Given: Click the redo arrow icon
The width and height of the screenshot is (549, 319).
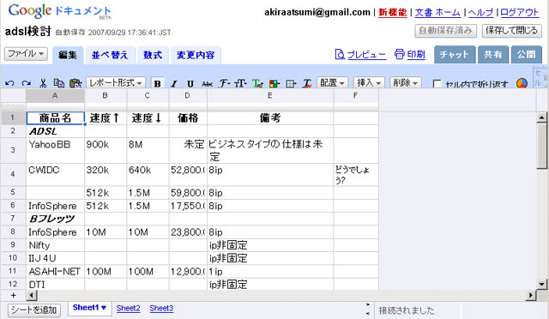Looking at the screenshot, I should pyautogui.click(x=26, y=83).
